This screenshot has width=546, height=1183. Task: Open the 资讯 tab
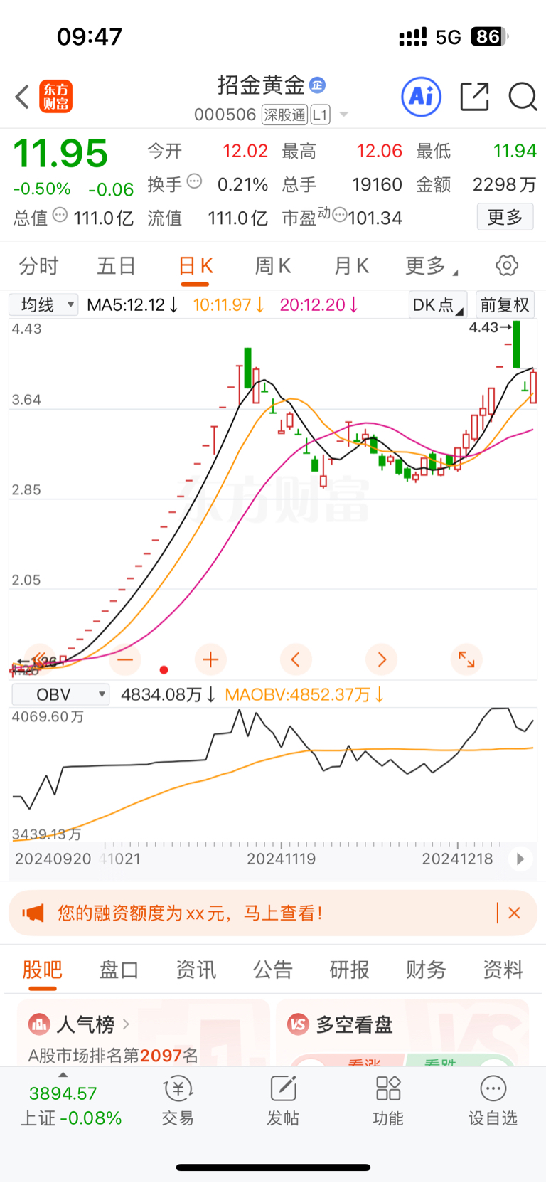point(196,970)
